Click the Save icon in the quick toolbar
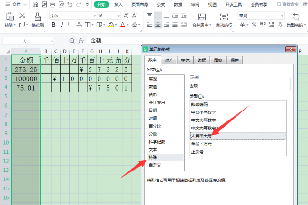 (35, 4)
